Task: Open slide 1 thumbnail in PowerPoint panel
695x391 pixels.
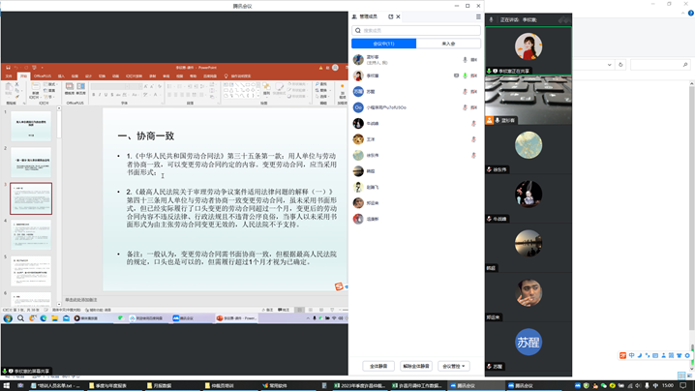Action: (31, 125)
